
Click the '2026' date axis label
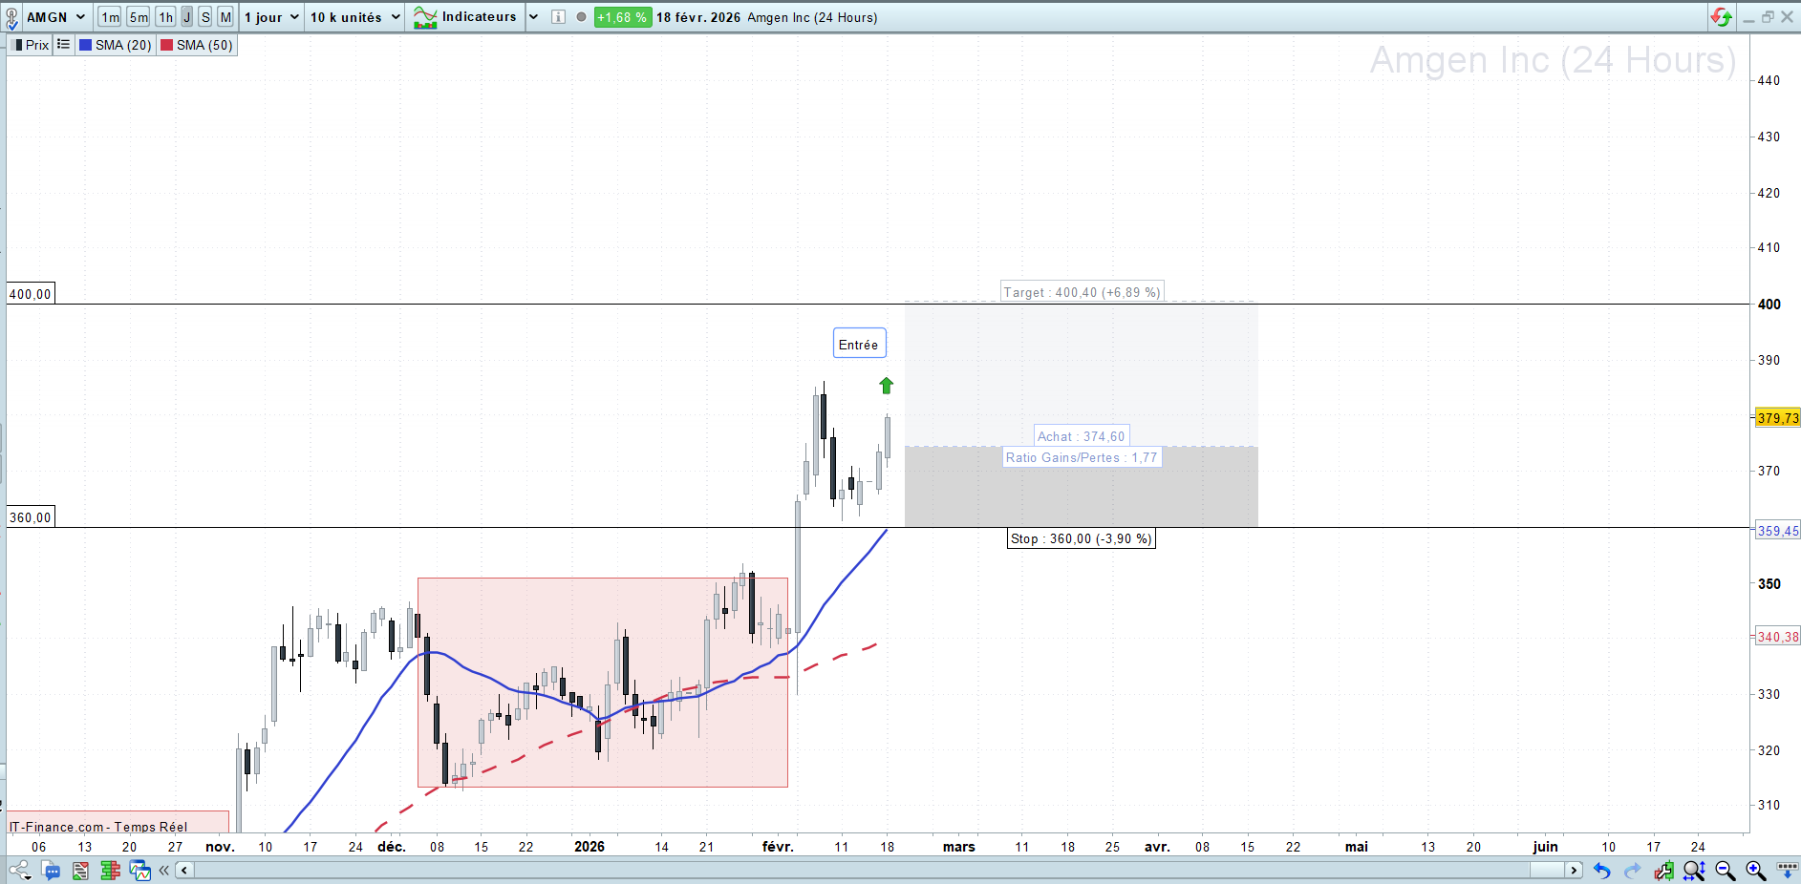click(590, 847)
